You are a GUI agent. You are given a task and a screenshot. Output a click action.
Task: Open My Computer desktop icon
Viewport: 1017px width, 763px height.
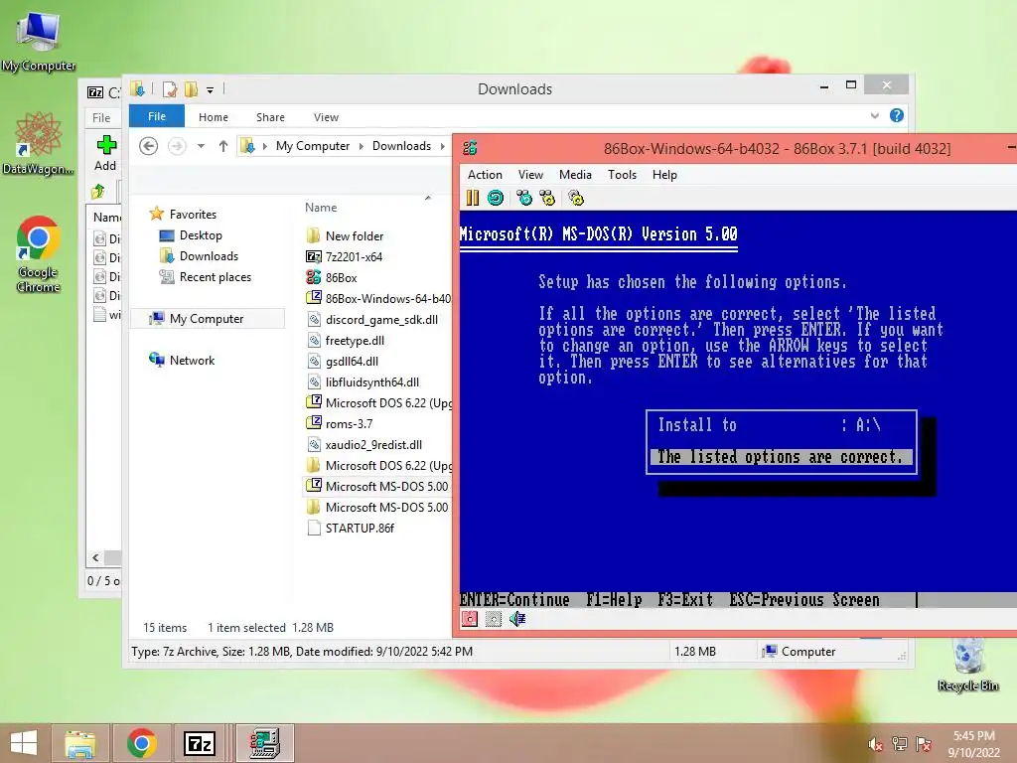(x=39, y=41)
